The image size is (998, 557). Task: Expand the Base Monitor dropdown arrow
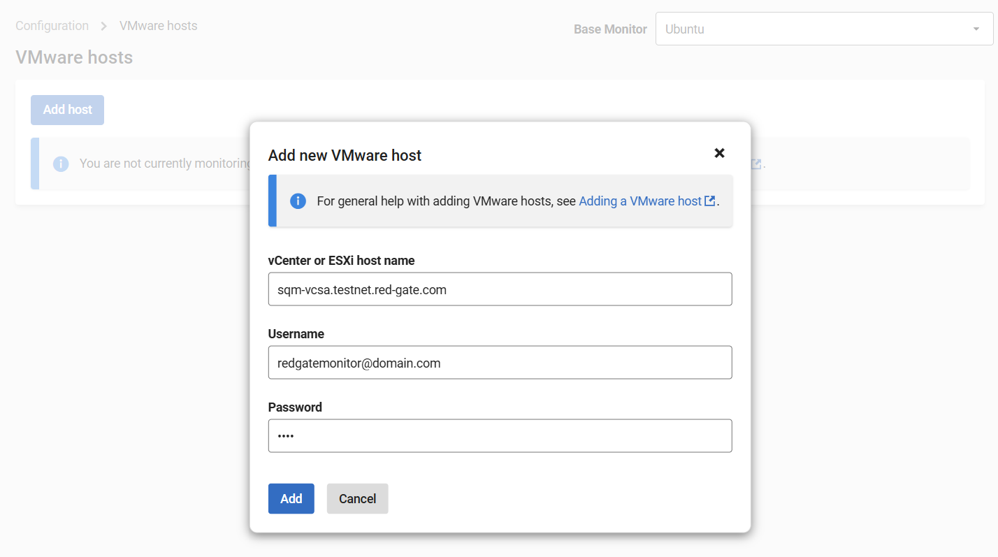pos(976,29)
